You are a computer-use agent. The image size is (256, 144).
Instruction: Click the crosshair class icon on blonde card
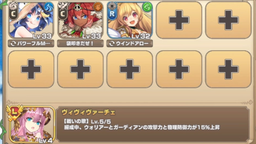112,6
